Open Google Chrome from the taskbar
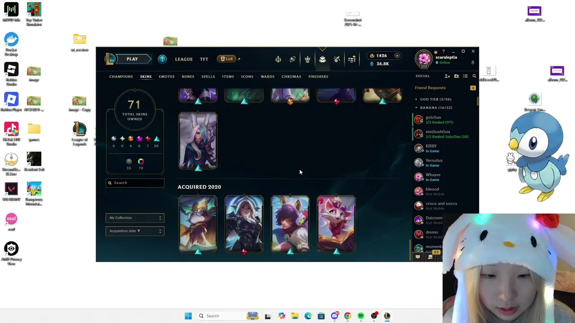Screen dimensions: 575x323 tap(347, 316)
